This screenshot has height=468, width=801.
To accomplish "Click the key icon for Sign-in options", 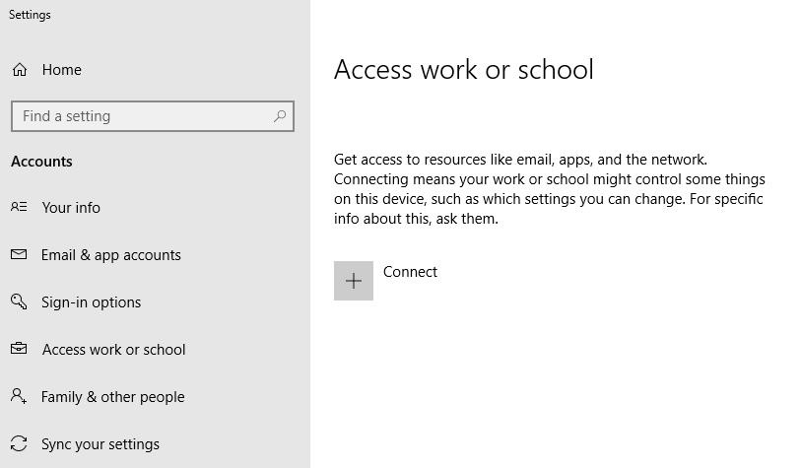I will 19,301.
